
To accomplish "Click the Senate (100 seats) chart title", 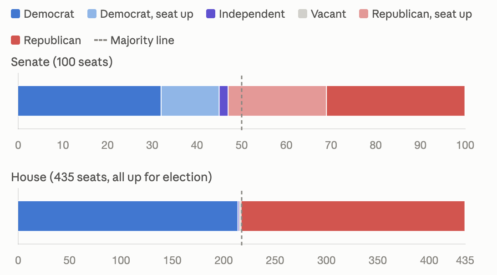I will (x=62, y=62).
